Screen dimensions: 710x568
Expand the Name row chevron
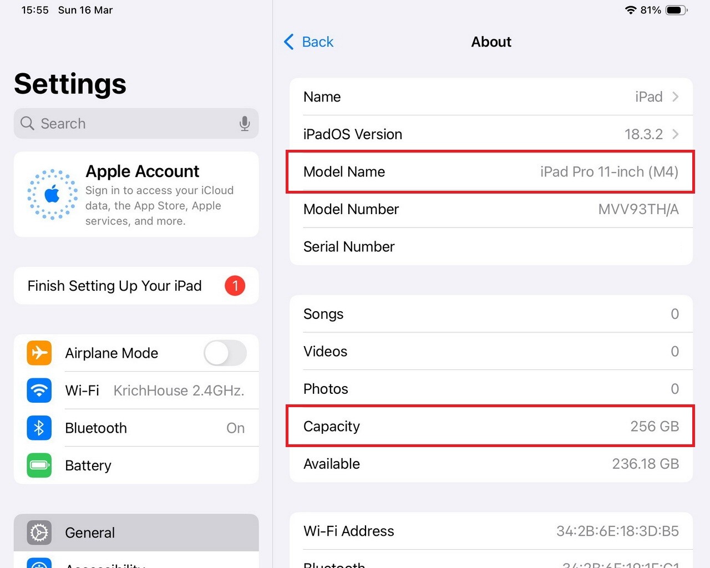click(676, 97)
